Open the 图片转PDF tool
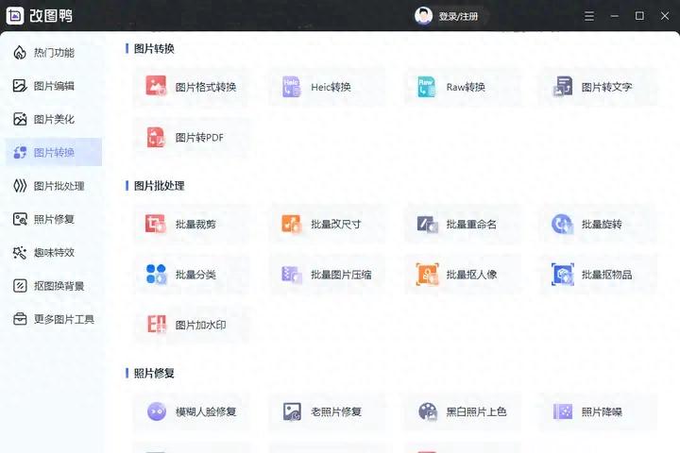Screen dimensions: 680x453 click(x=191, y=138)
